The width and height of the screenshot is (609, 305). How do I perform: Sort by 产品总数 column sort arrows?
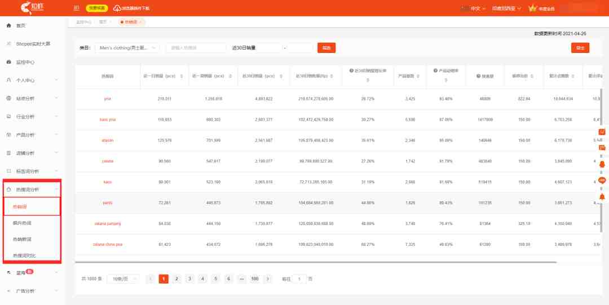coord(418,76)
